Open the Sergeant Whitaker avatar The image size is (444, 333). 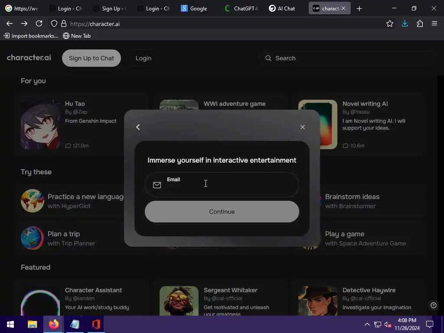click(x=179, y=301)
